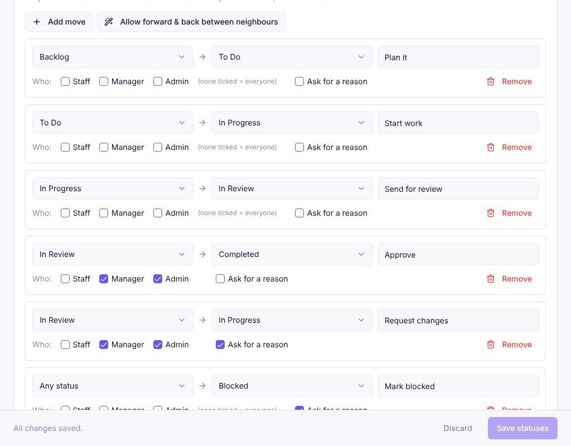571x446 pixels.
Task: Edit the Plan it label field
Action: (x=458, y=57)
